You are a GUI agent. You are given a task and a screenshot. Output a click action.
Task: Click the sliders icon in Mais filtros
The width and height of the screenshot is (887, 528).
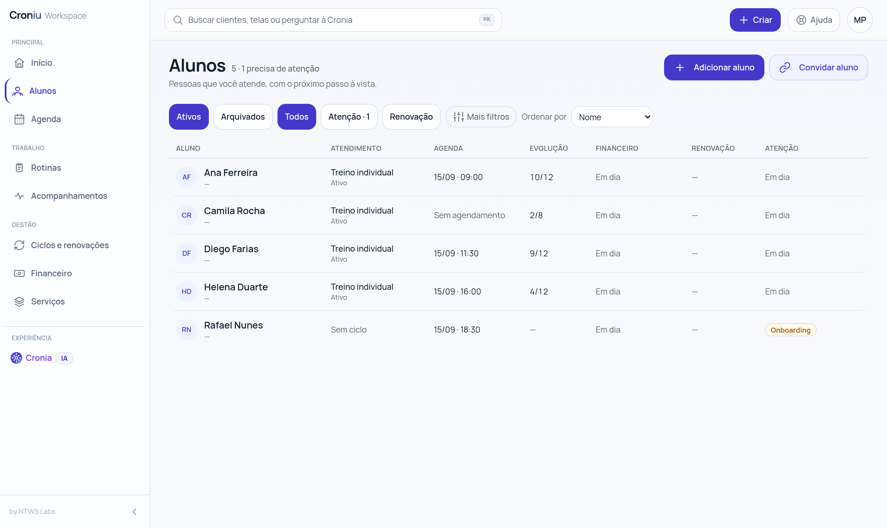[459, 117]
